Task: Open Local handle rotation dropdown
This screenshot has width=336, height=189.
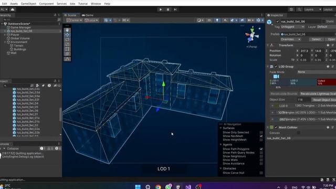Action: [91, 20]
